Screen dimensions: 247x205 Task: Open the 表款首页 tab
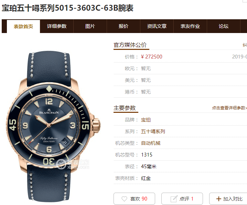[23, 26]
